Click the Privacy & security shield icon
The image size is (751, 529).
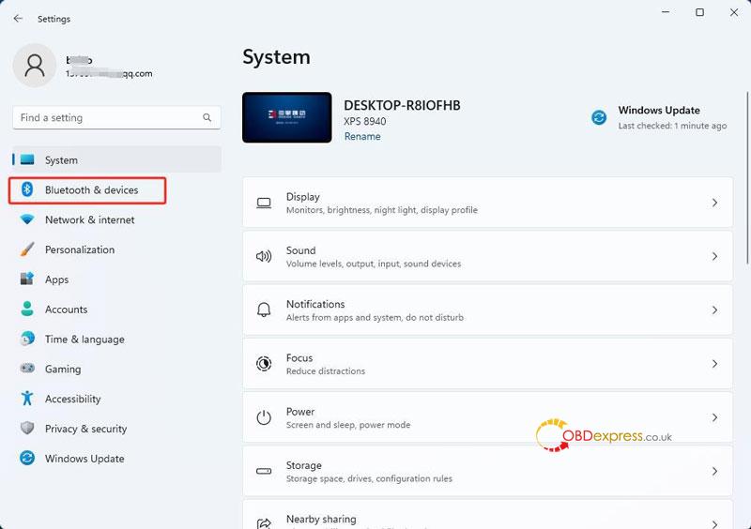point(27,429)
